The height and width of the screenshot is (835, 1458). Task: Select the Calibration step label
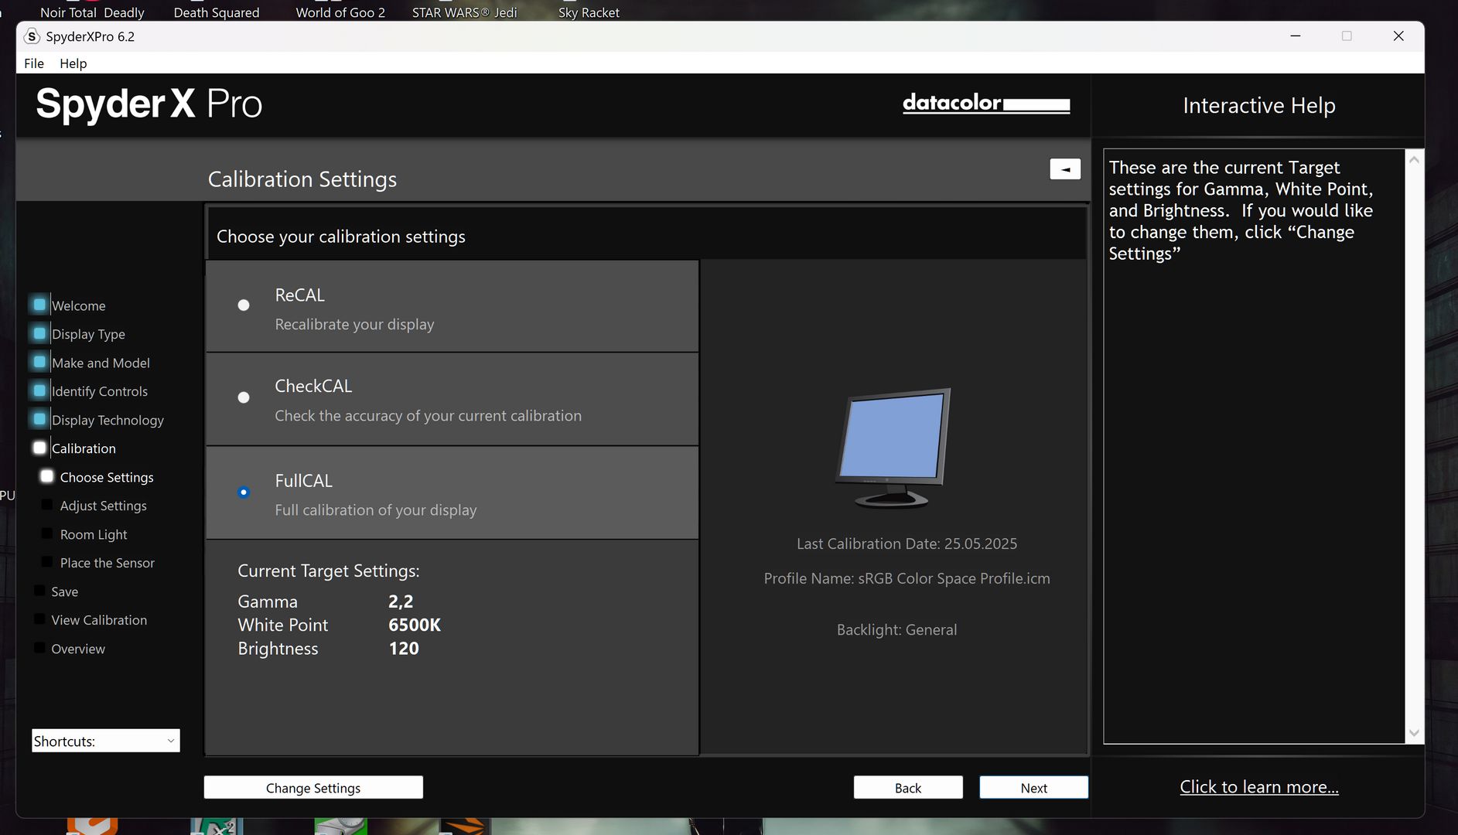(84, 448)
